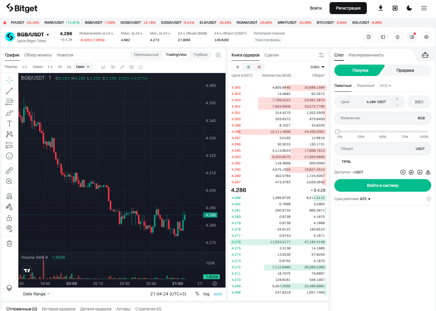The width and height of the screenshot is (436, 311).
Task: Select the text annotation tool
Action: point(9,123)
